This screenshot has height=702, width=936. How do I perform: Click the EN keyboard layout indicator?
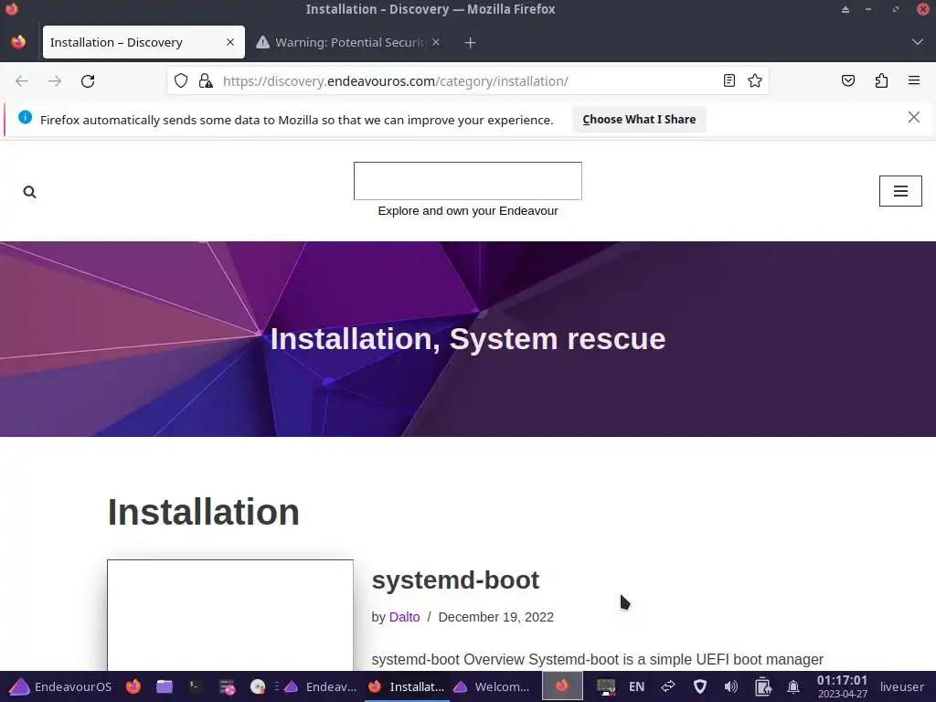pyautogui.click(x=636, y=686)
